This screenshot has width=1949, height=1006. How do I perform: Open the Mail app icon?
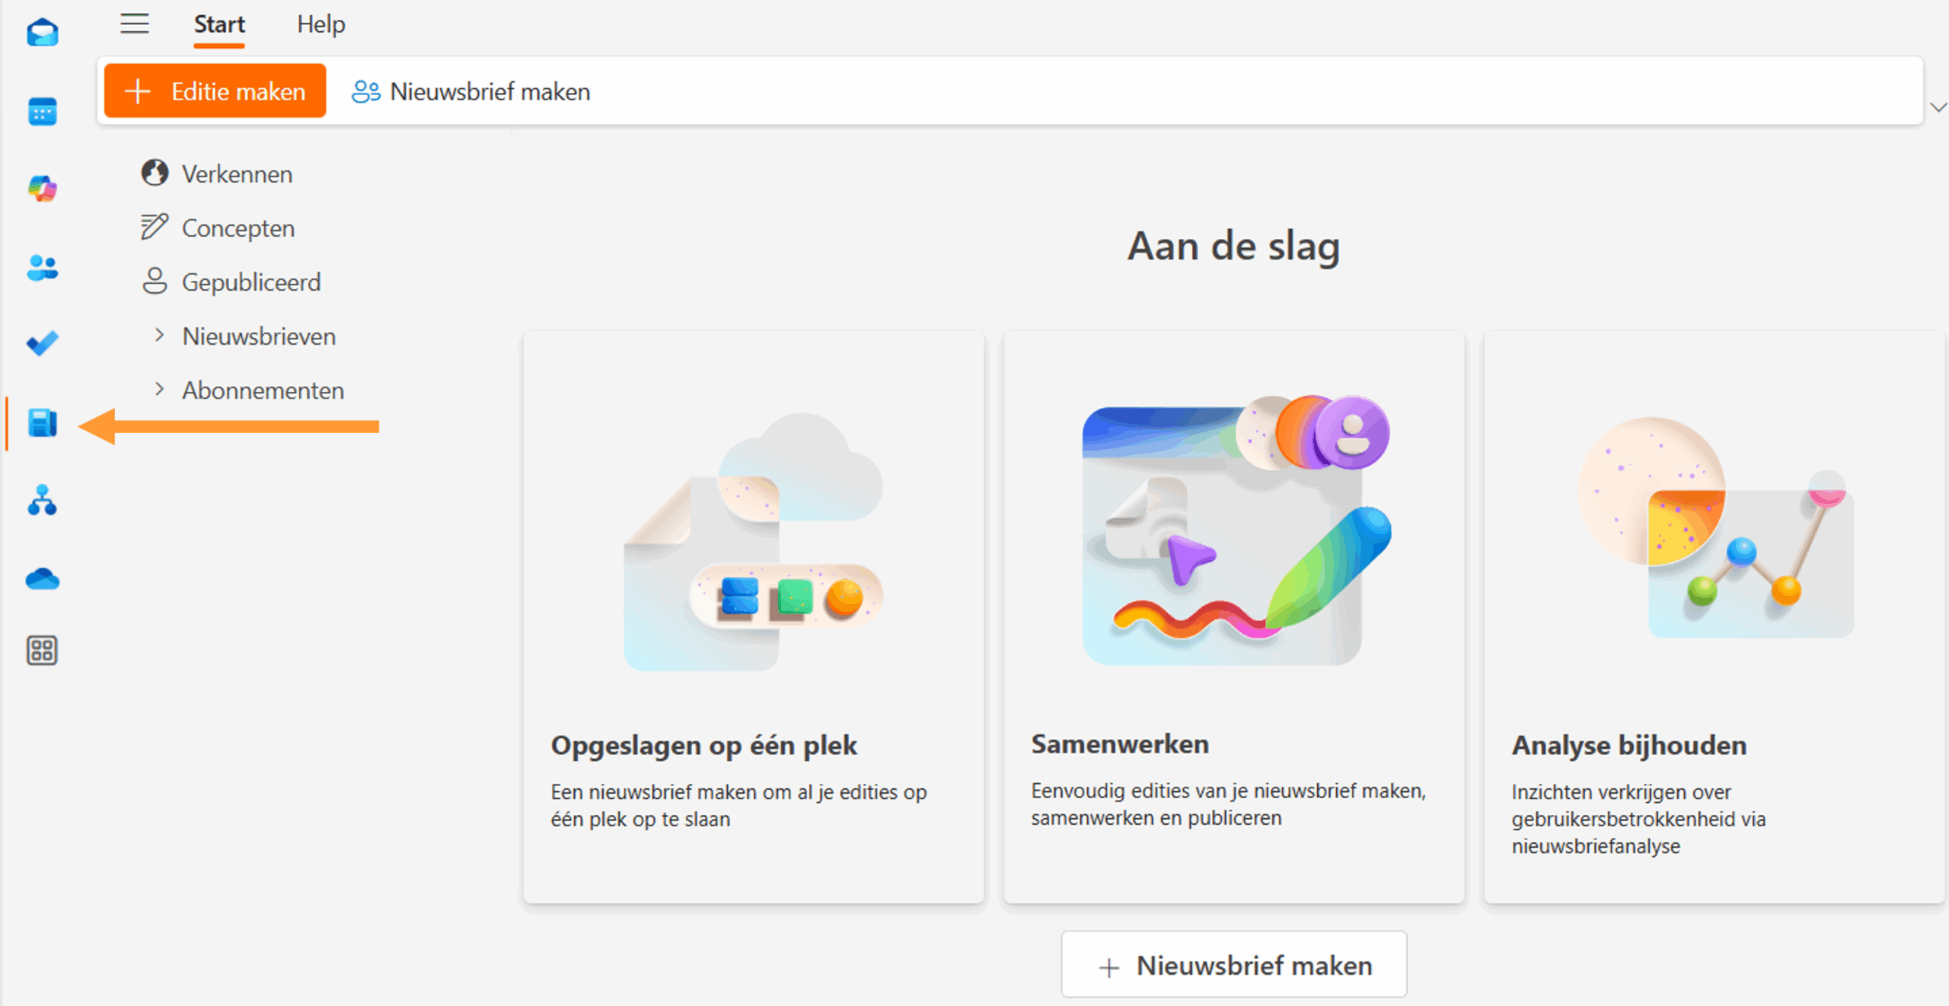(x=42, y=33)
